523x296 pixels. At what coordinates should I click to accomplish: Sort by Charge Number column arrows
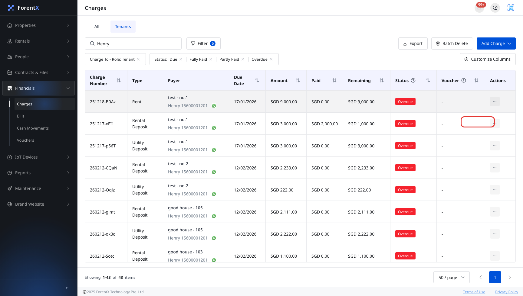pos(119,80)
